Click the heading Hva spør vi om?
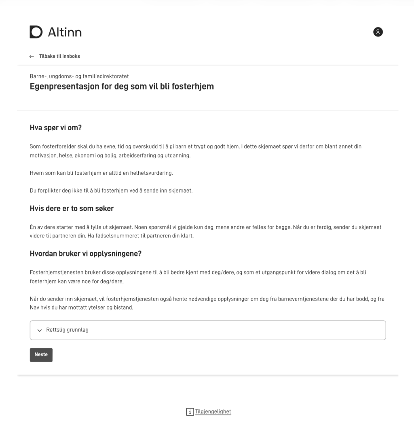The image size is (414, 445). [56, 128]
